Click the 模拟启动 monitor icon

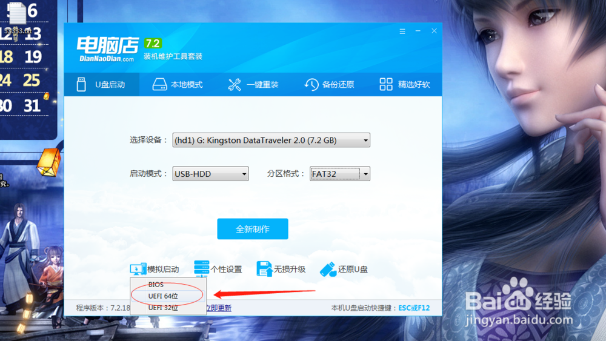tap(138, 269)
